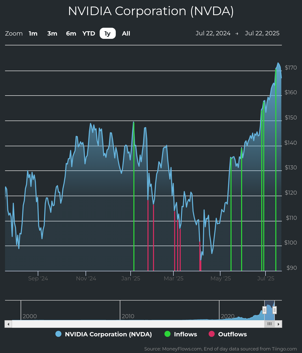Click the Mar '25 axis label
The width and height of the screenshot is (302, 353).
[x=174, y=279]
